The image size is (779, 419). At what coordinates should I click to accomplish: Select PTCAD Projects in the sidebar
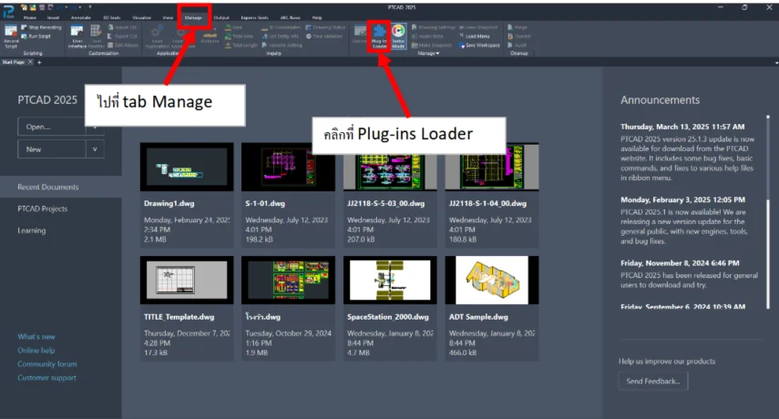pos(43,209)
